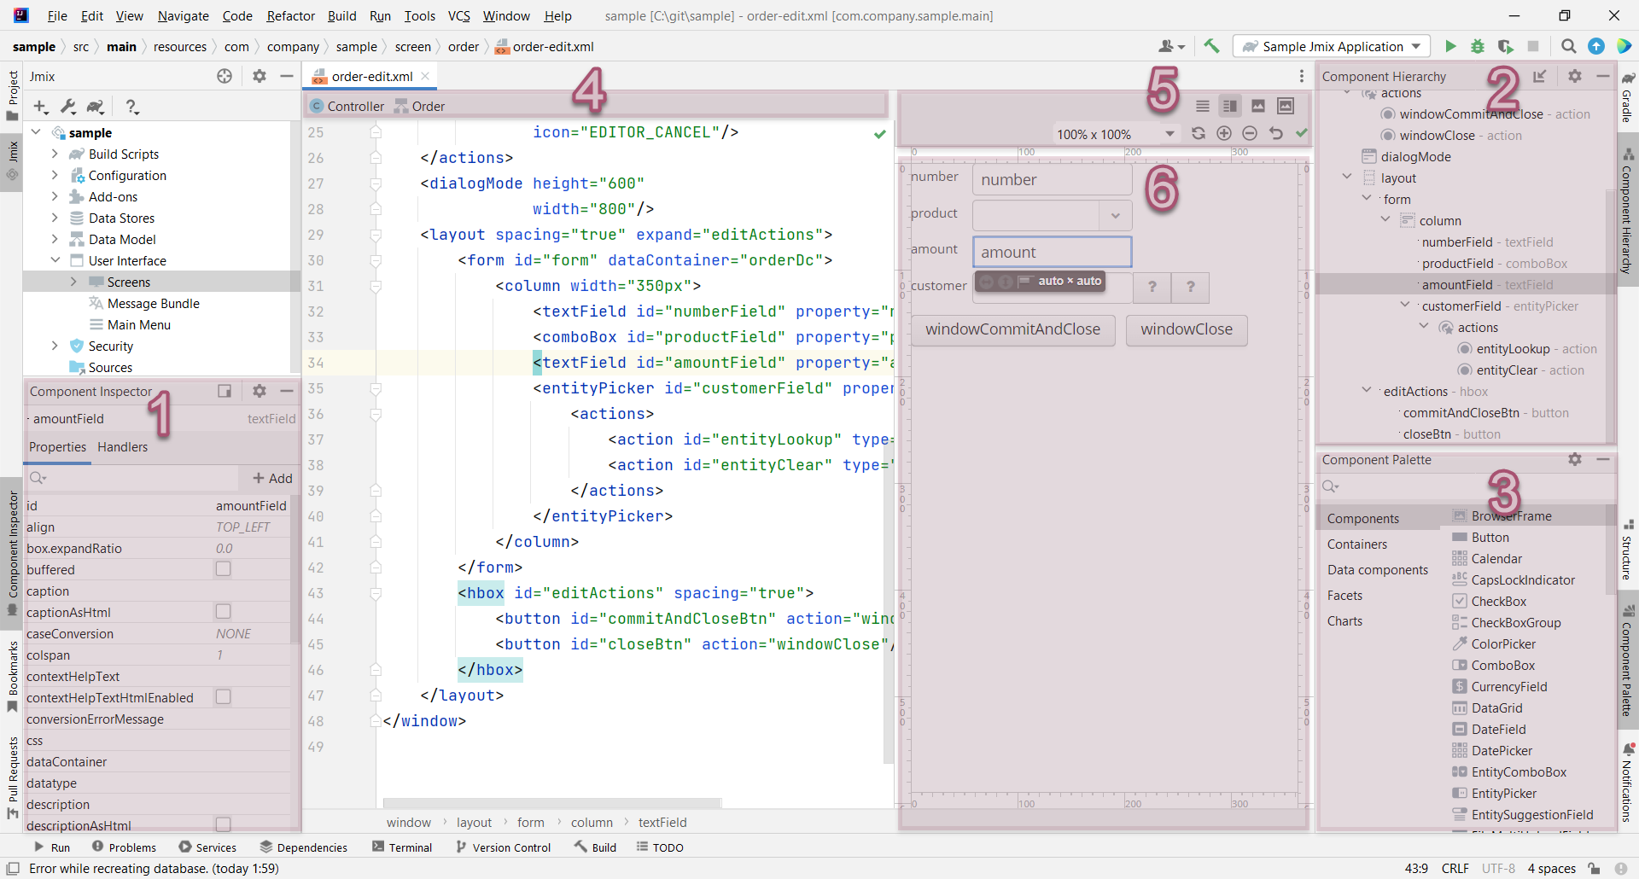Select Message Bundle in Jmix tree

coord(144,303)
